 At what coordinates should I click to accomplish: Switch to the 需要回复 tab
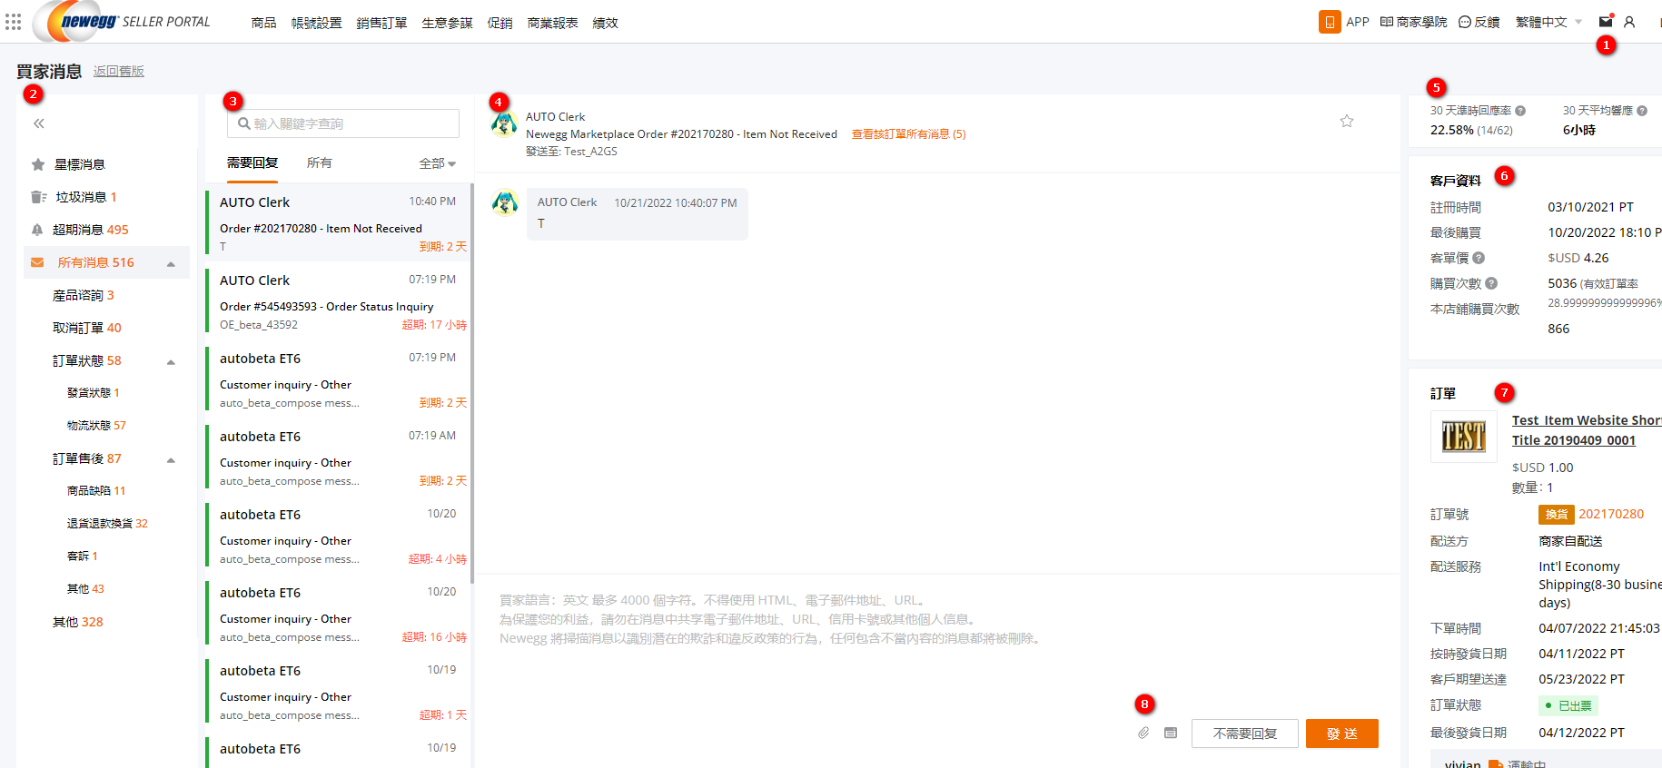pos(252,162)
